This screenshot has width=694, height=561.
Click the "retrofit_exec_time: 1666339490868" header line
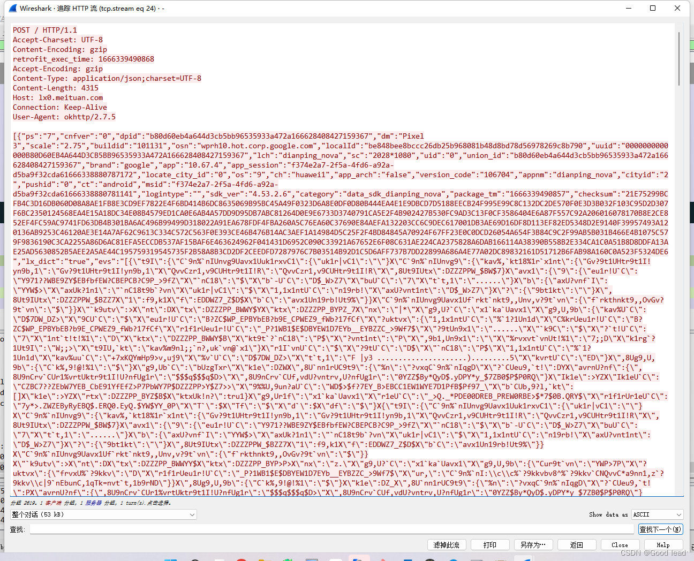click(x=84, y=59)
